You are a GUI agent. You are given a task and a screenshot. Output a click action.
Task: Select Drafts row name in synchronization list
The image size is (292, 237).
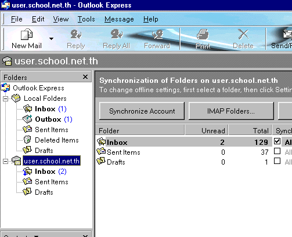tap(116, 162)
